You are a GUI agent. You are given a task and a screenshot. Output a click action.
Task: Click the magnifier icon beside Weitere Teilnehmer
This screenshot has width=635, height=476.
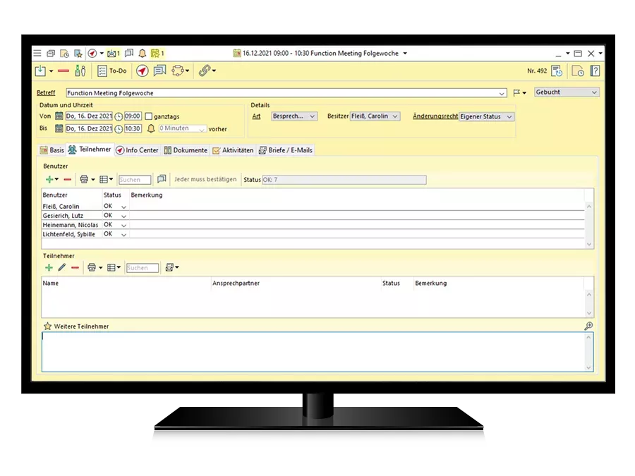[x=588, y=326]
